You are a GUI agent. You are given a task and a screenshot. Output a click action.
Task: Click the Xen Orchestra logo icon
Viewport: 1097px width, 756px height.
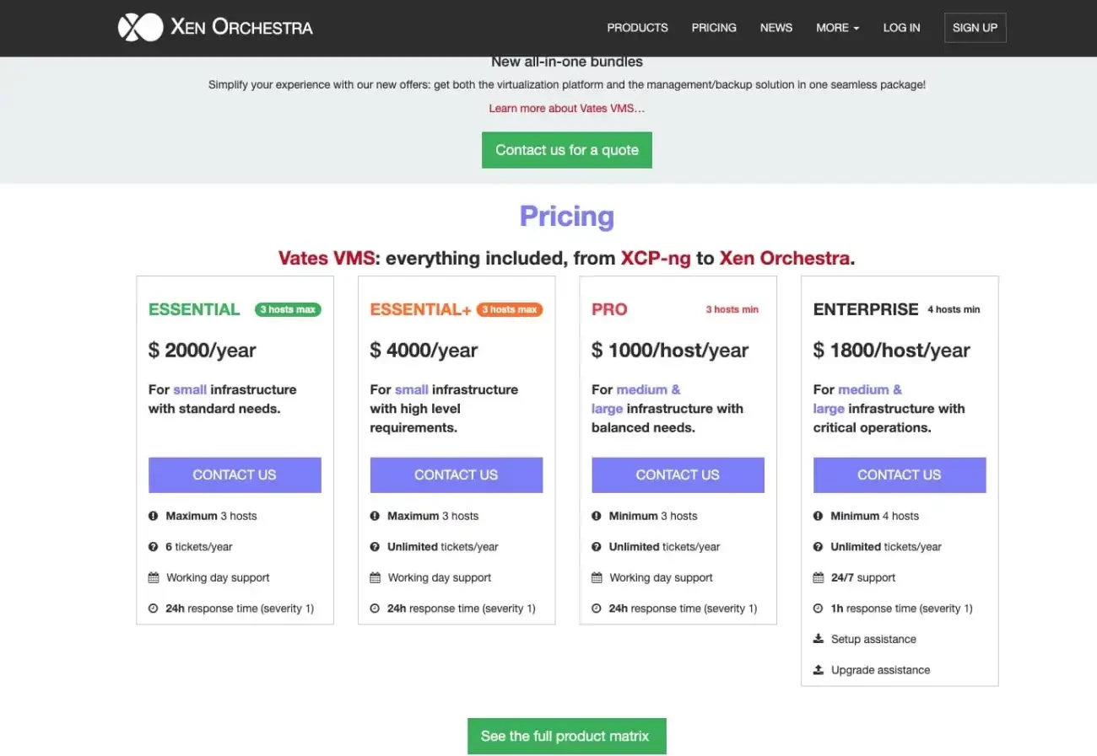(140, 27)
